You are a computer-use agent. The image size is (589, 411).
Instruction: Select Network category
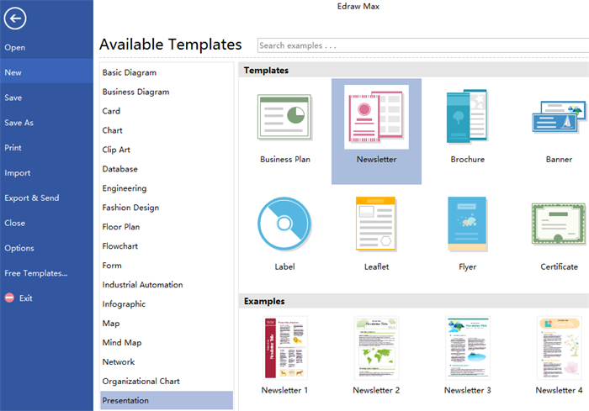click(119, 361)
